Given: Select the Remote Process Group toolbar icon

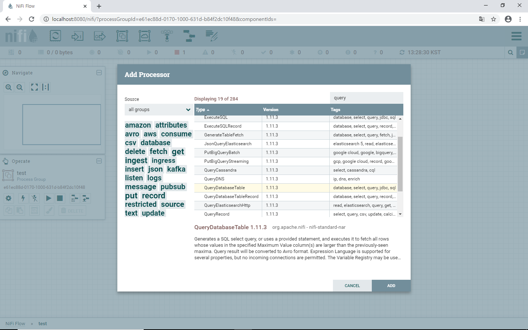Looking at the screenshot, I should coord(144,36).
